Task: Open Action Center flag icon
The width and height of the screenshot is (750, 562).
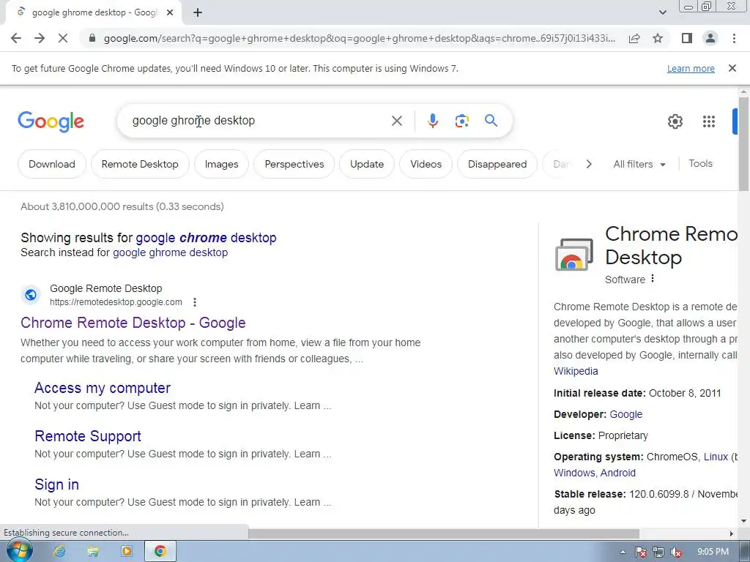Action: coord(640,552)
